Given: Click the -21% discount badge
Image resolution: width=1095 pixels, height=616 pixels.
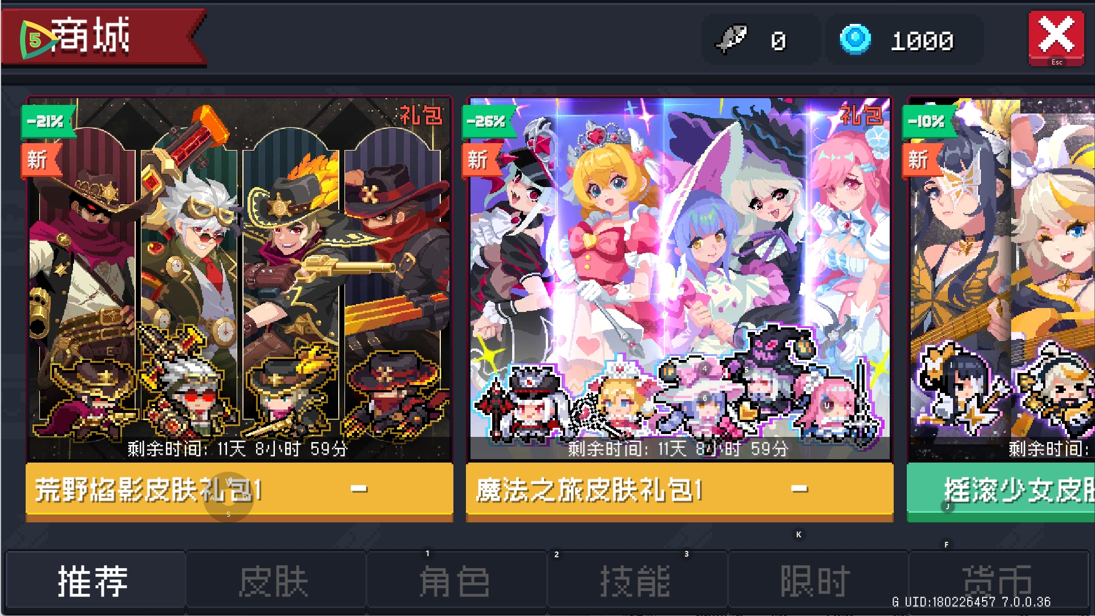Looking at the screenshot, I should click(48, 121).
